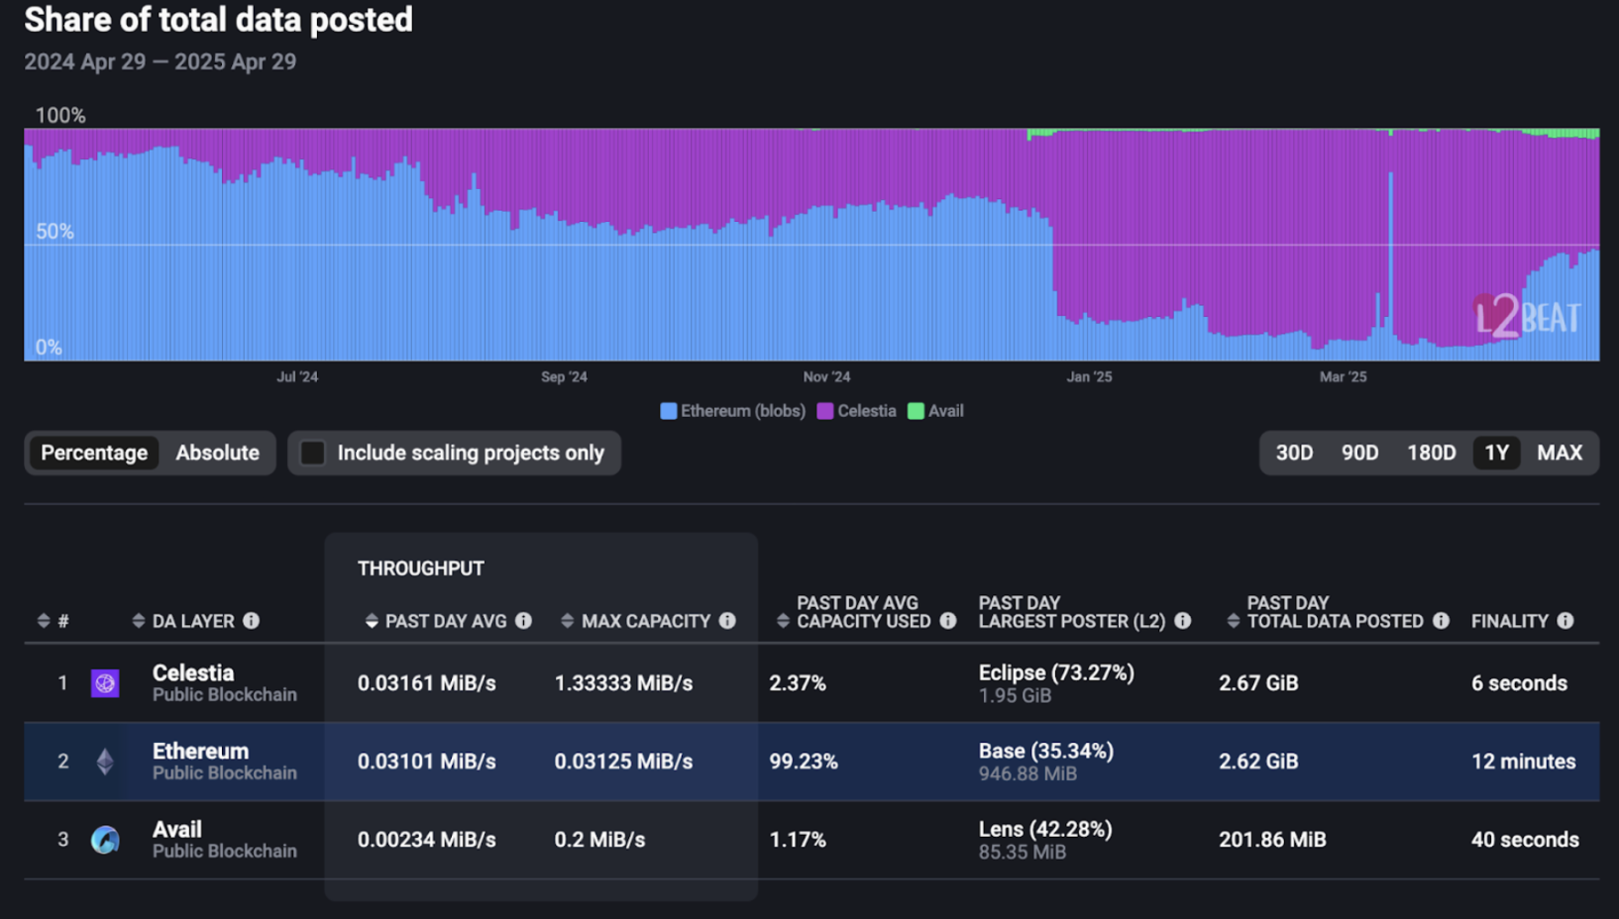The image size is (1619, 919).
Task: Select the 90D time range
Action: 1360,453
